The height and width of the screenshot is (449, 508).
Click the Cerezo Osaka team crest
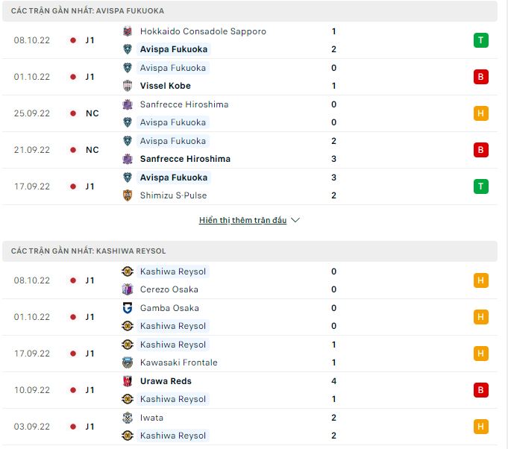pos(128,289)
